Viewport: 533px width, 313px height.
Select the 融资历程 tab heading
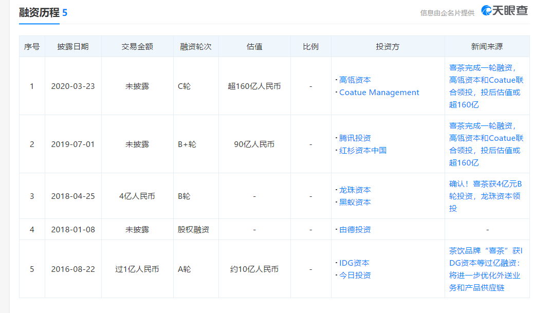click(39, 12)
